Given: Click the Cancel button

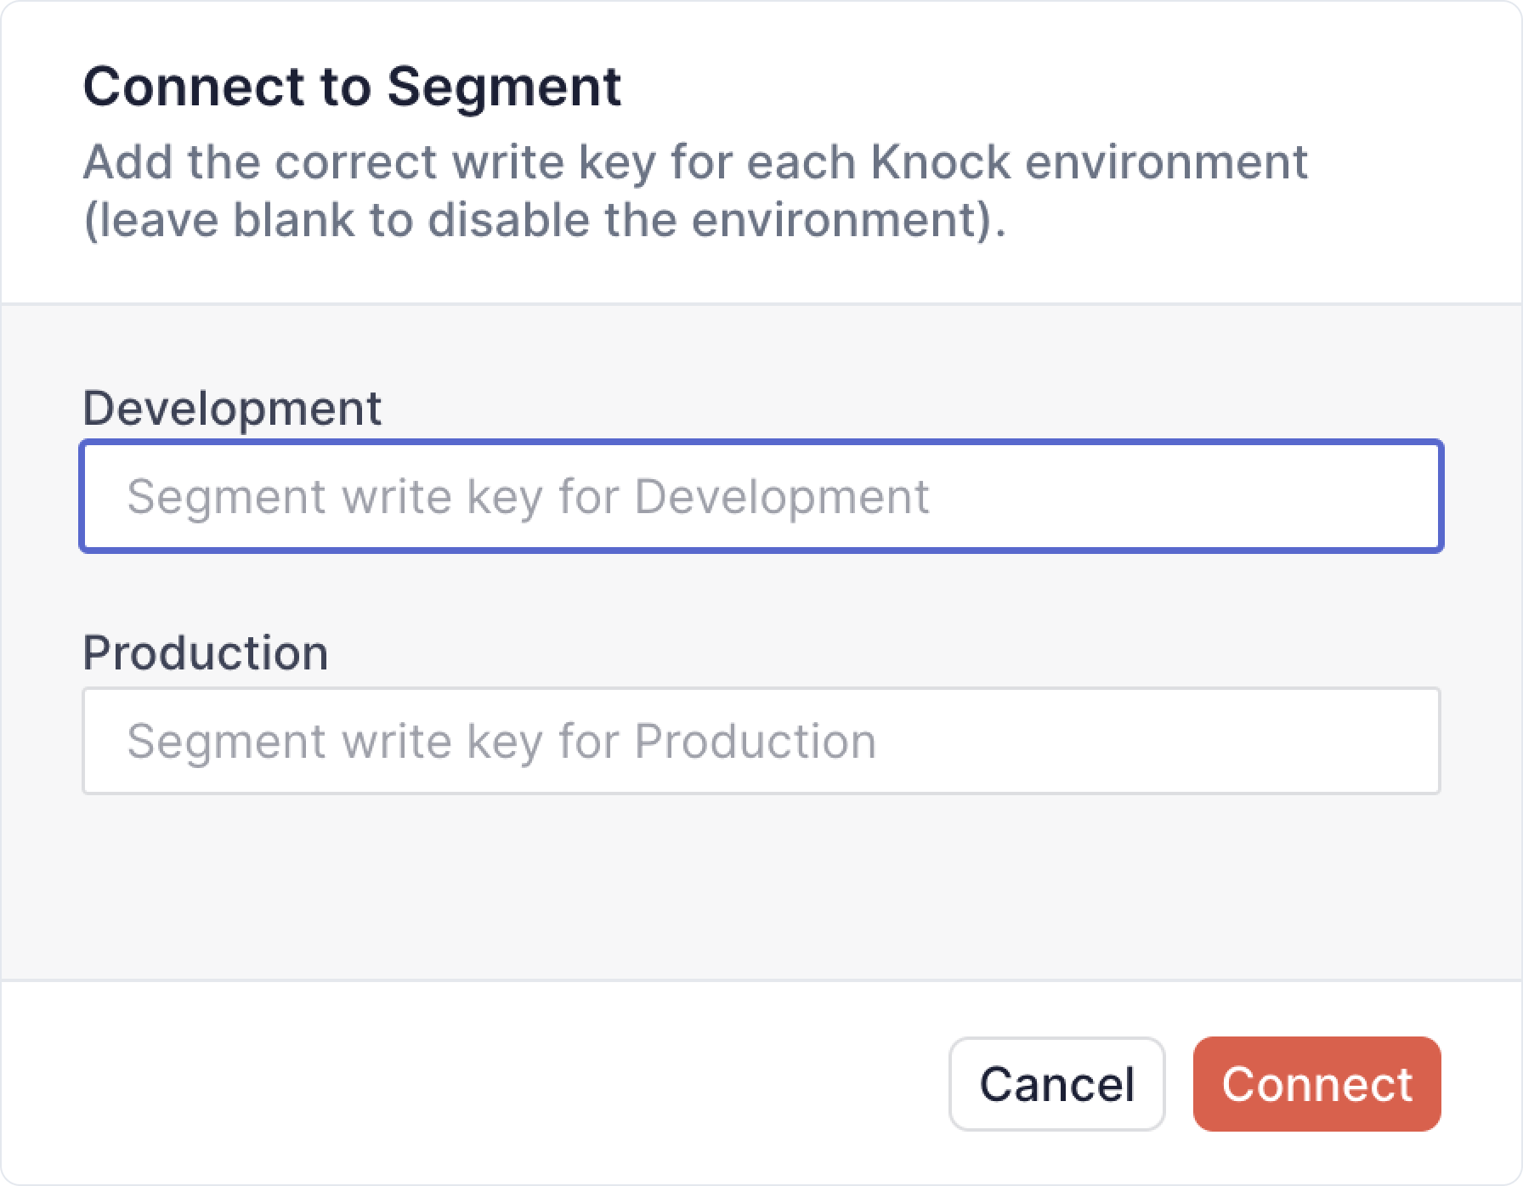Looking at the screenshot, I should click(x=1056, y=1084).
